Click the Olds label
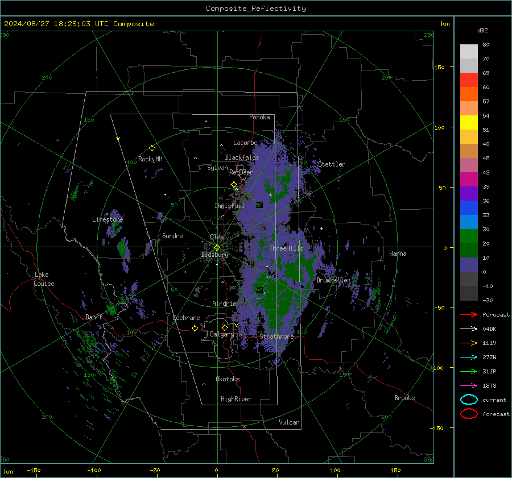Screen dimensions: 512x478 pos(217,237)
